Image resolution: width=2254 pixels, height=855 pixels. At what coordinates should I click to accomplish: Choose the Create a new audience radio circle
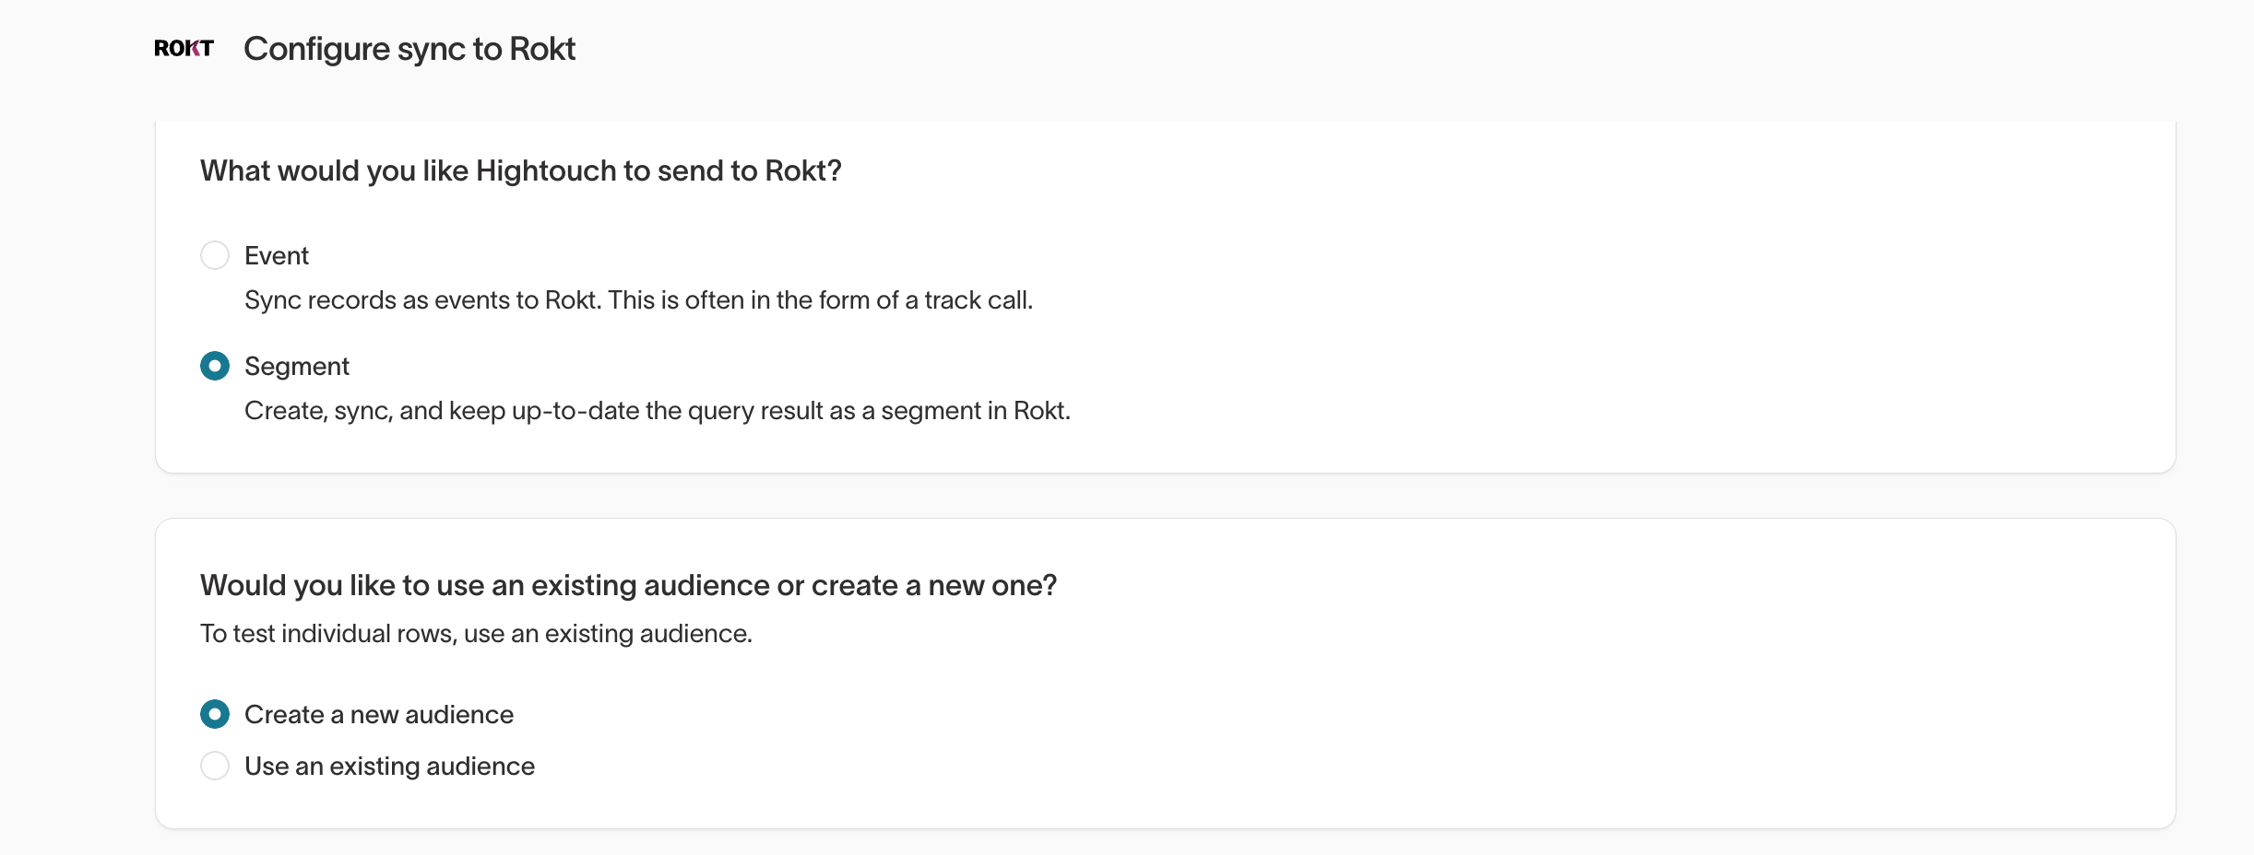point(215,714)
